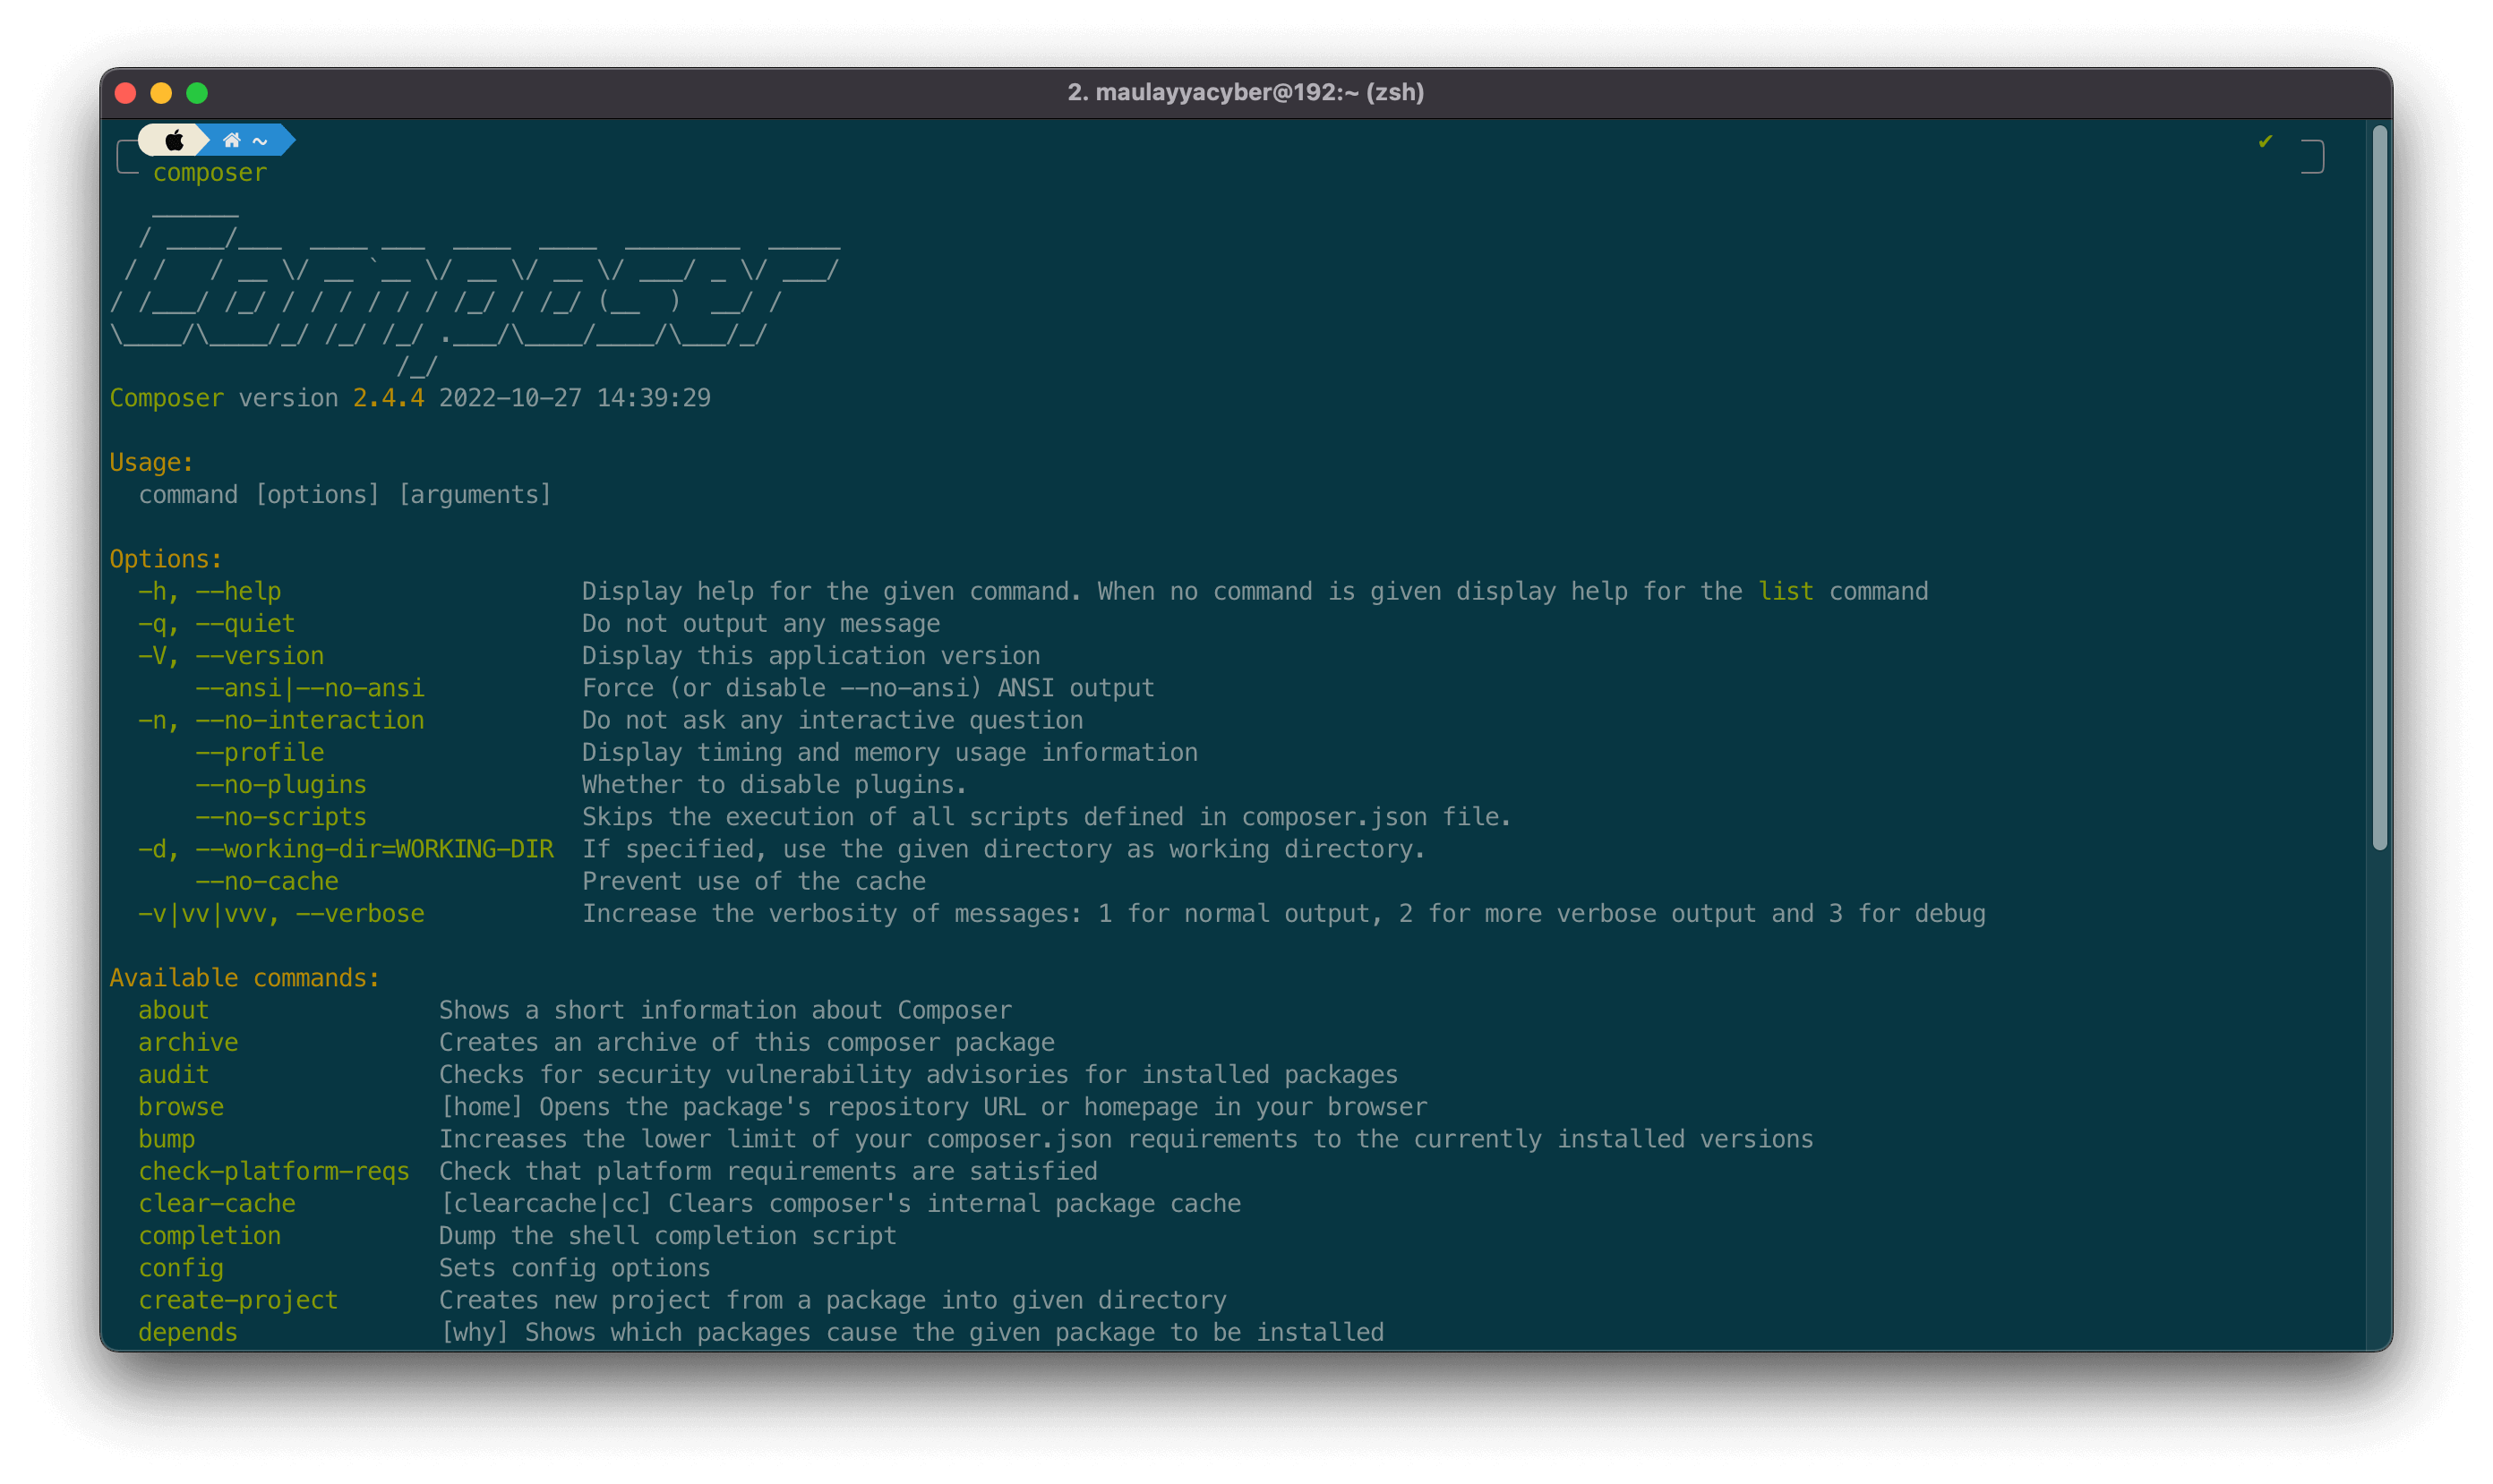2493x1484 pixels.
Task: Click the home icon in prompt
Action: [231, 140]
